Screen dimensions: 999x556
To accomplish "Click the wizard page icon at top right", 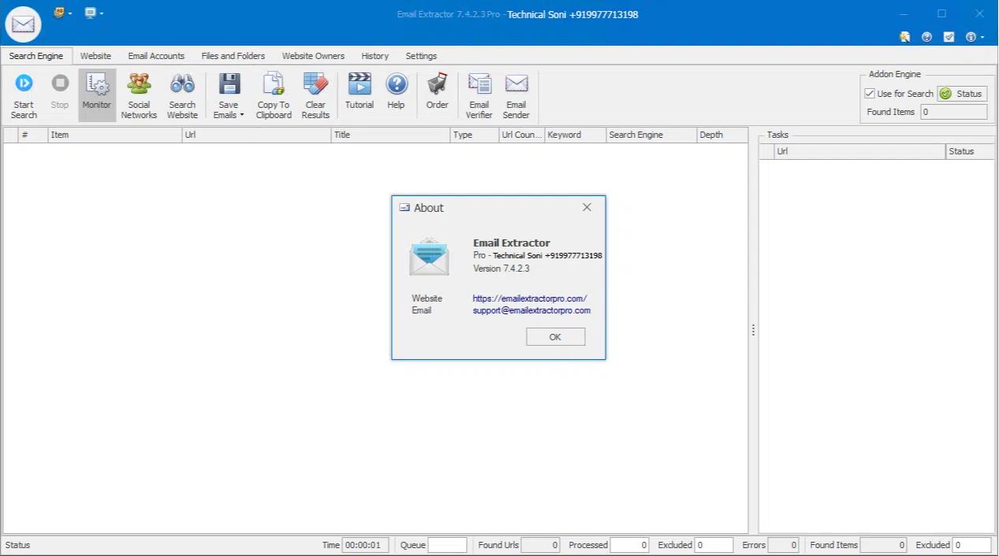I will 904,37.
